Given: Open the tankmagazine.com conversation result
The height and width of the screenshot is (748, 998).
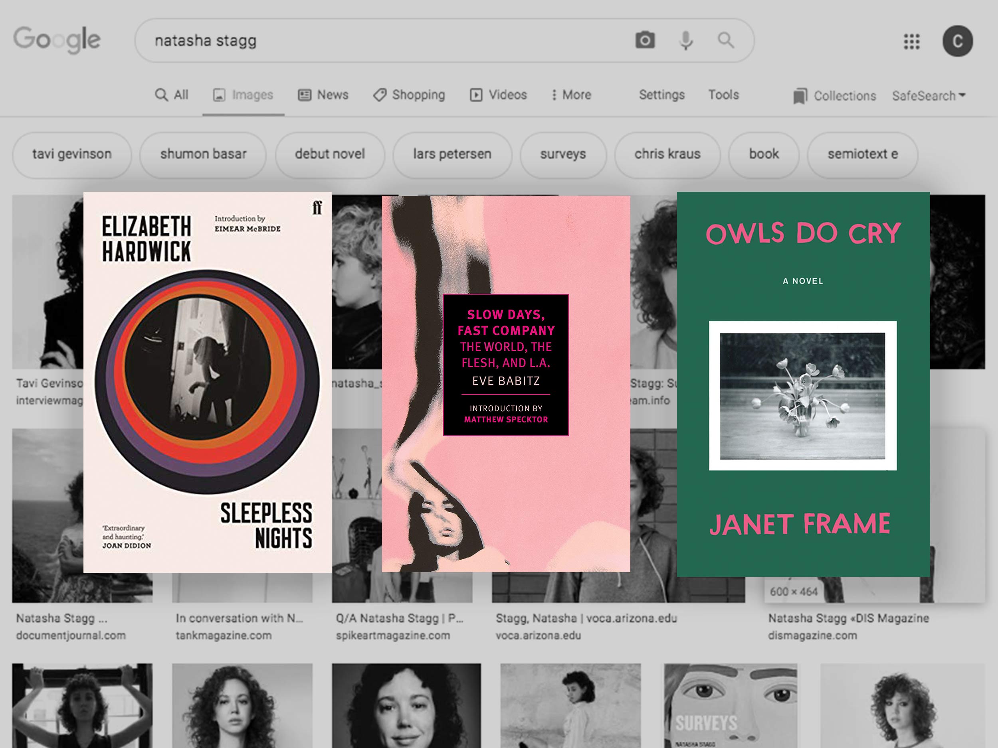Looking at the screenshot, I should (240, 627).
